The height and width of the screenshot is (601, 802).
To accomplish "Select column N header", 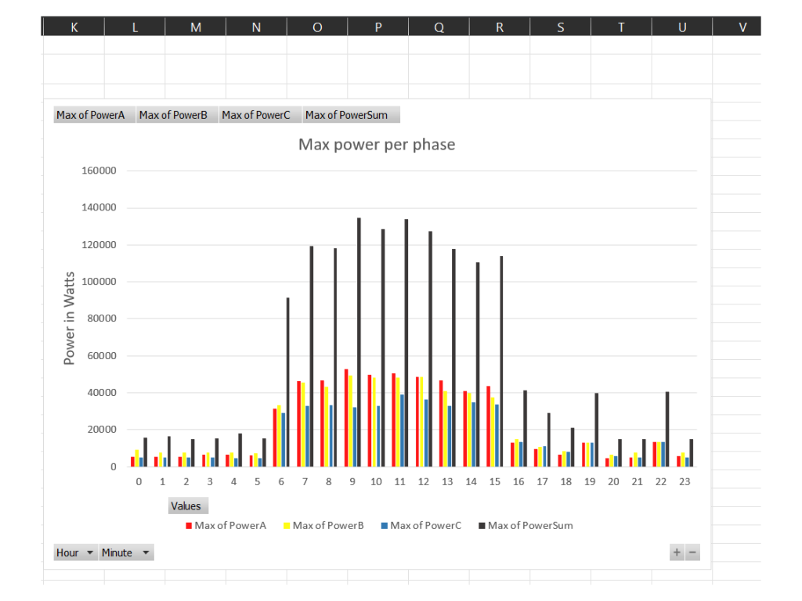I will click(x=256, y=27).
